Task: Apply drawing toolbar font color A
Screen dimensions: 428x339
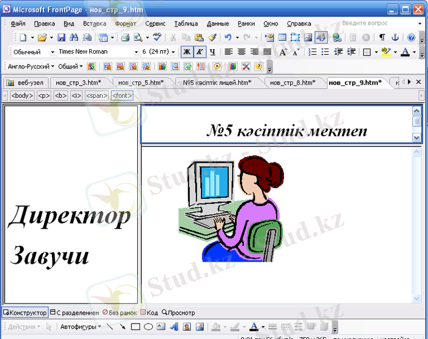Action: 254,327
